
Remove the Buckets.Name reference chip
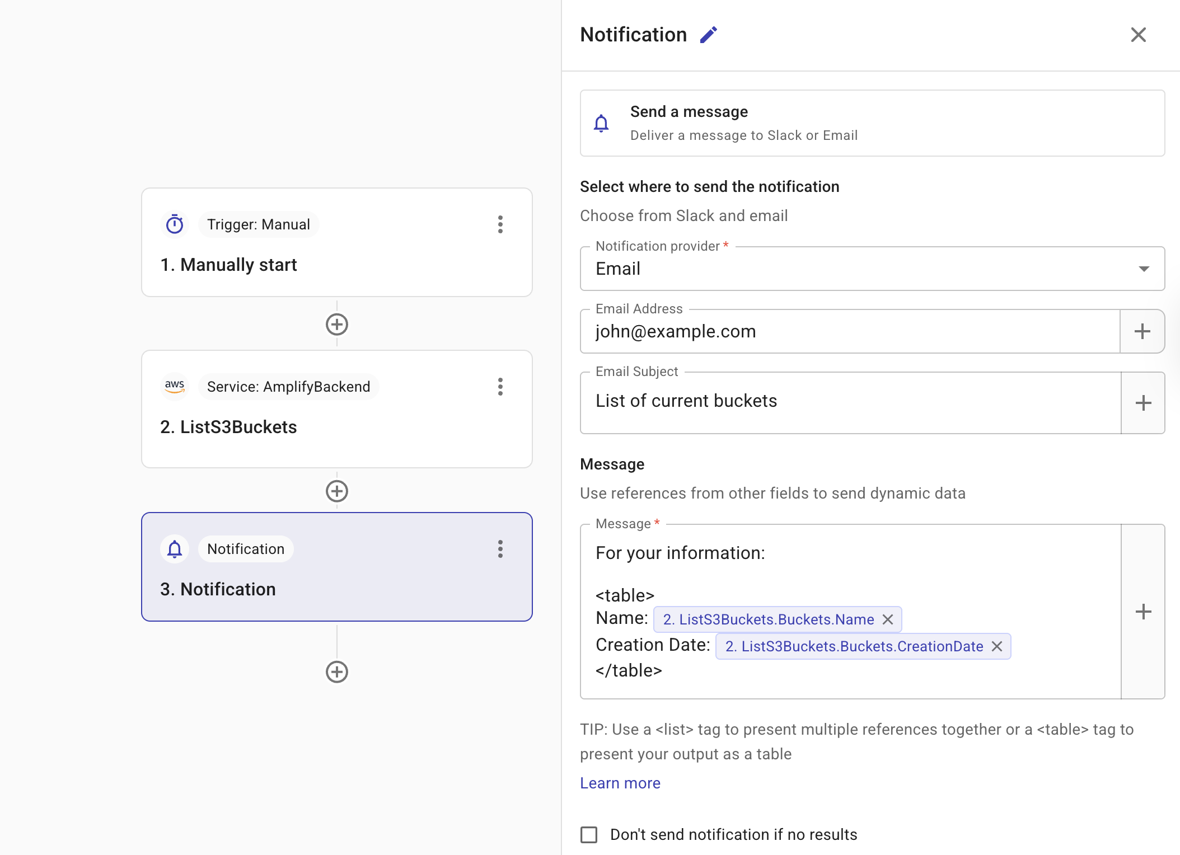(888, 619)
